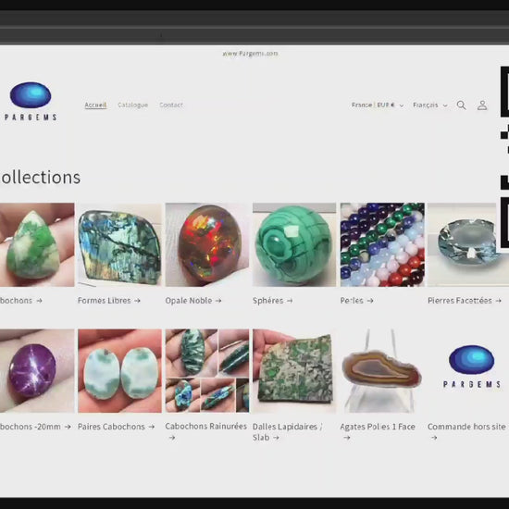This screenshot has width=509, height=509.
Task: Open the Perles beads collection image
Action: [x=382, y=244]
